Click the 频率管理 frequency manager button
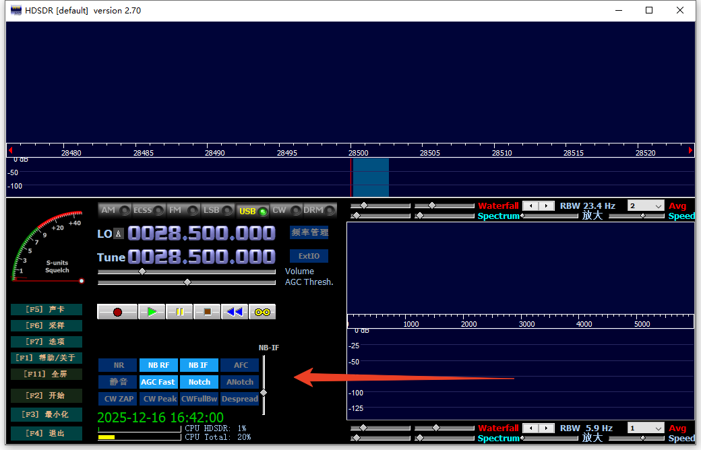Screen dimensions: 701x450 (309, 232)
